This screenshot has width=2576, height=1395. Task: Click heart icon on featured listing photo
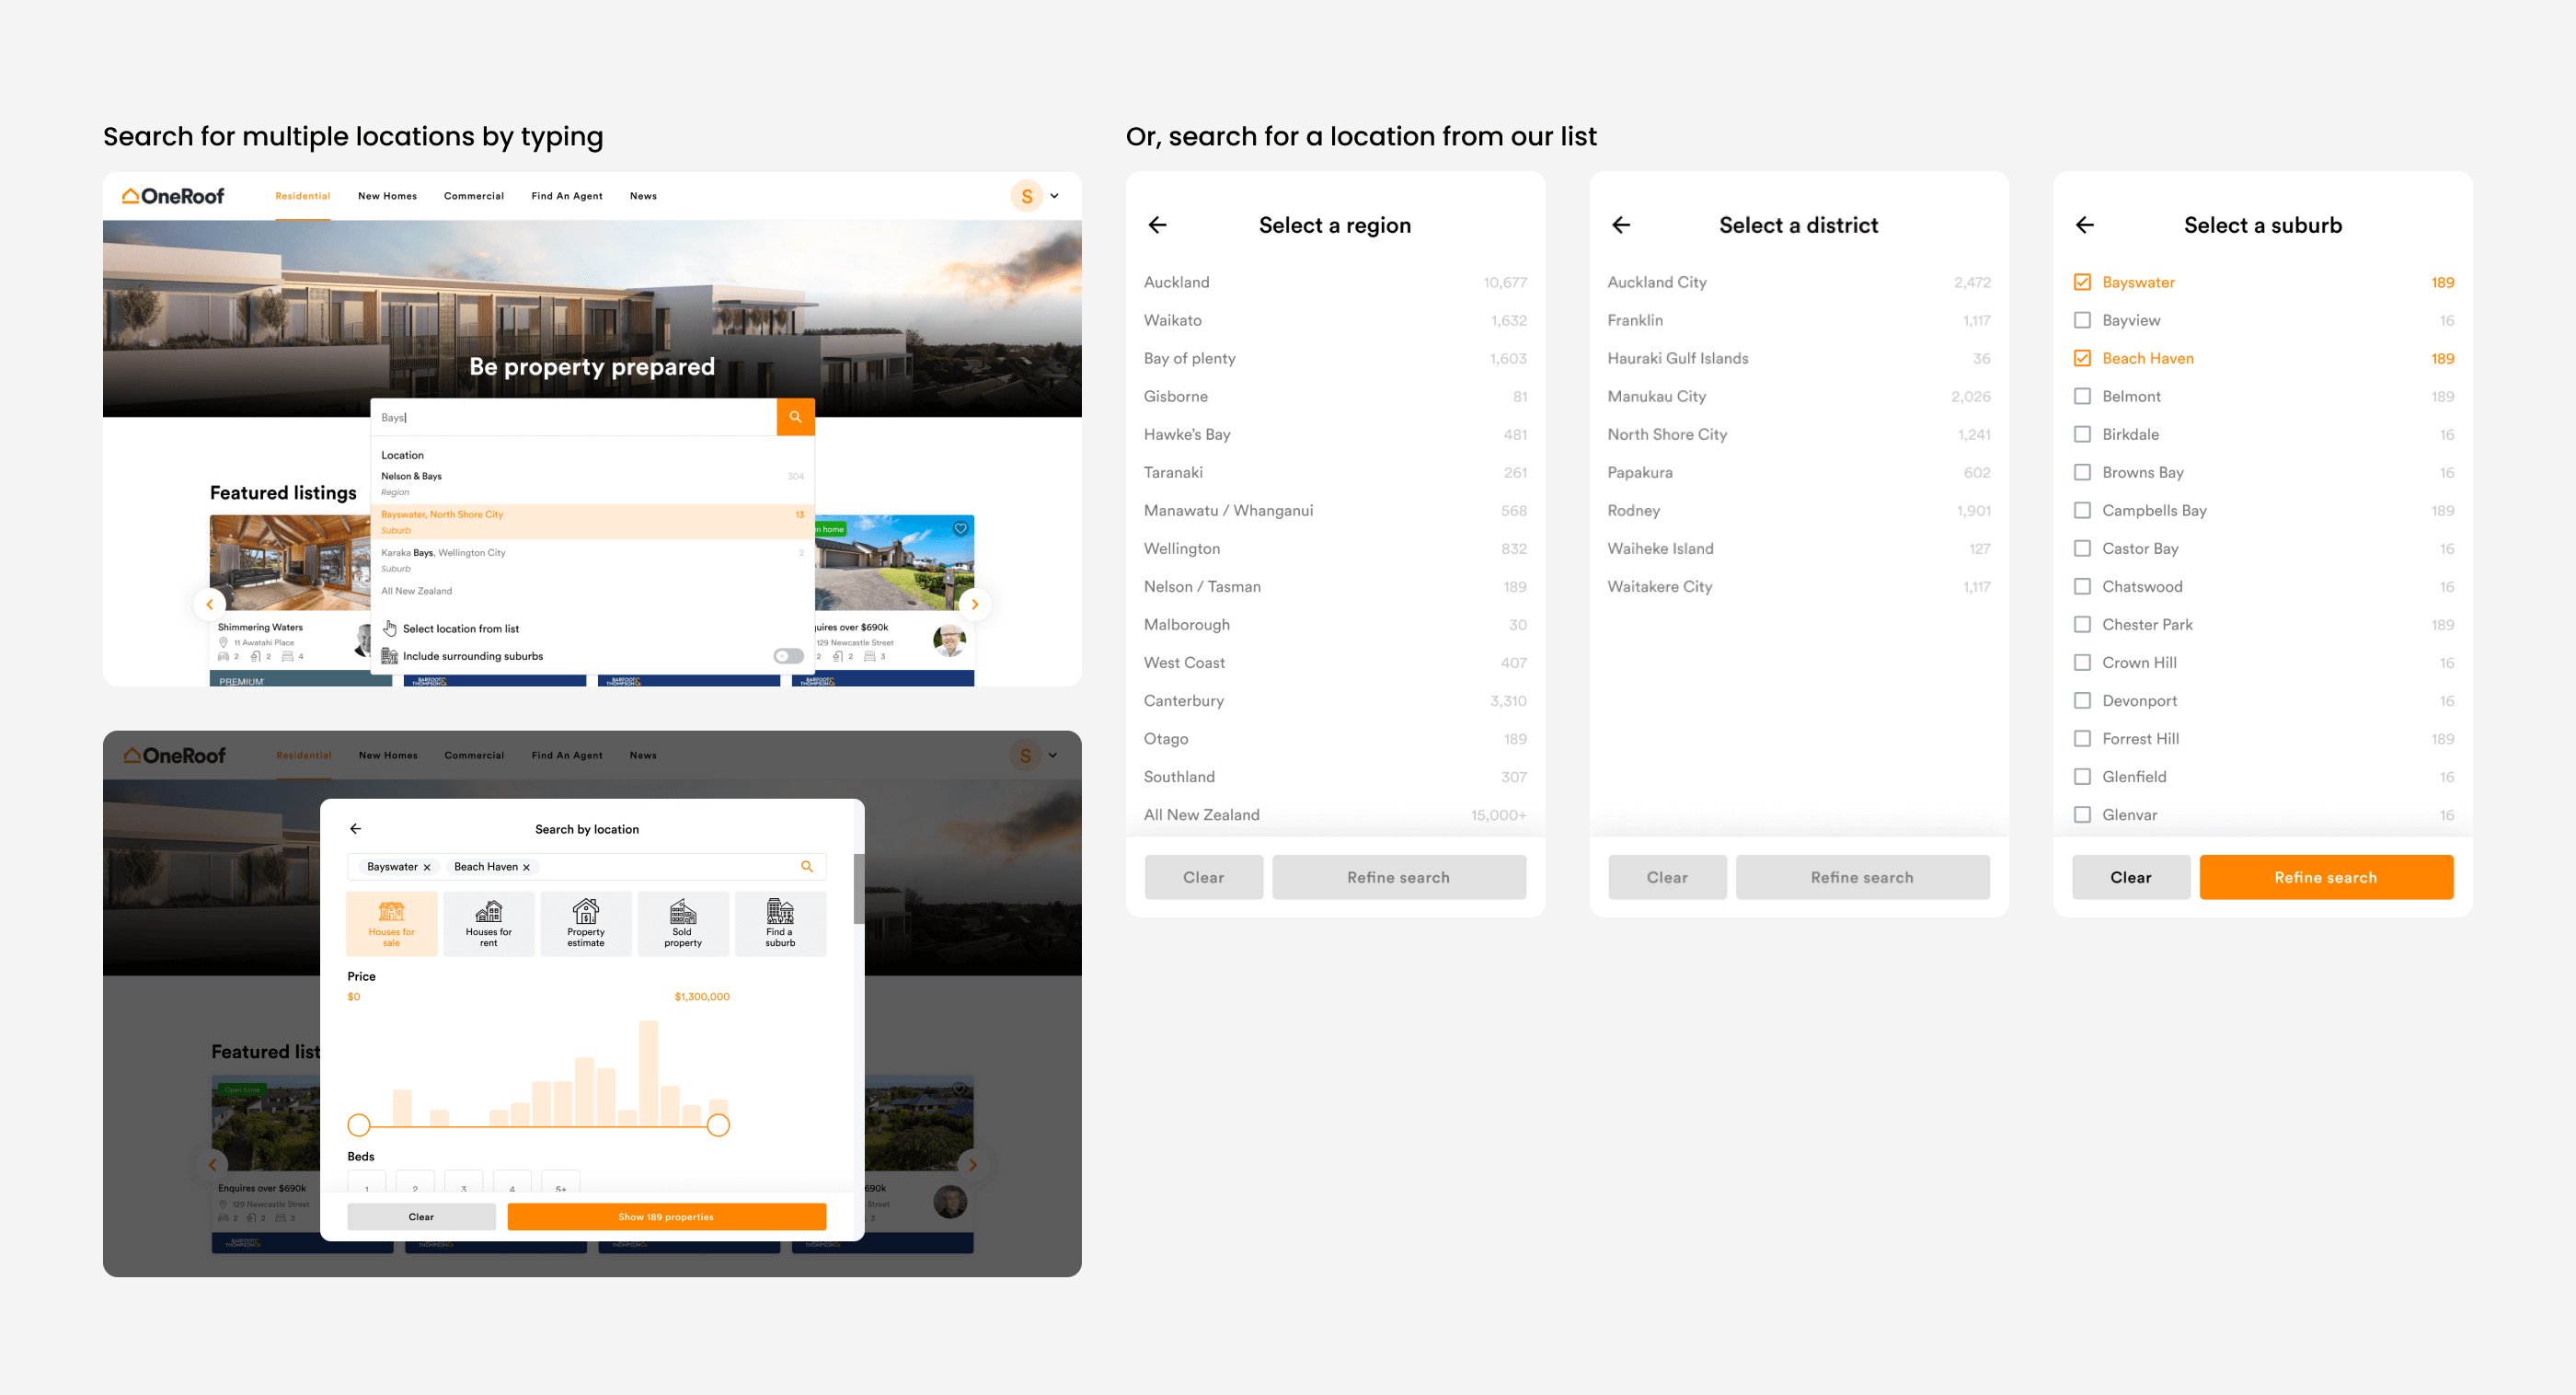(x=960, y=528)
